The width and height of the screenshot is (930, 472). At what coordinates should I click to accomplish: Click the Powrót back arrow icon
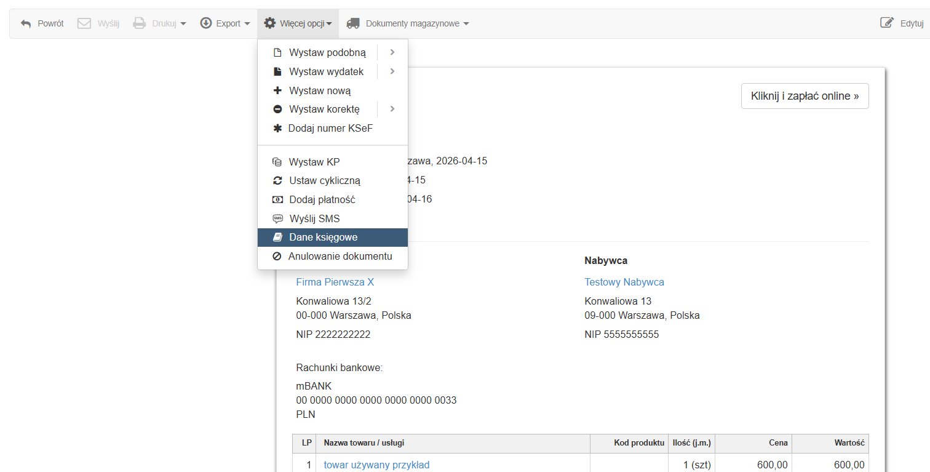(26, 23)
